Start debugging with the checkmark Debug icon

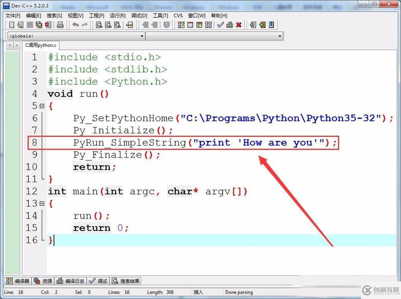click(x=221, y=25)
